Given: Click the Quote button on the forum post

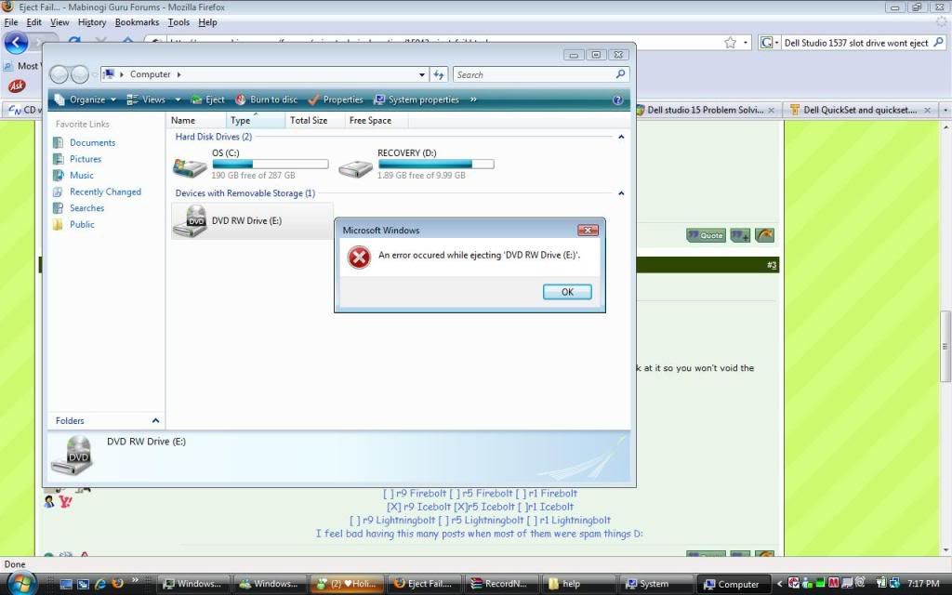Looking at the screenshot, I should click(707, 235).
